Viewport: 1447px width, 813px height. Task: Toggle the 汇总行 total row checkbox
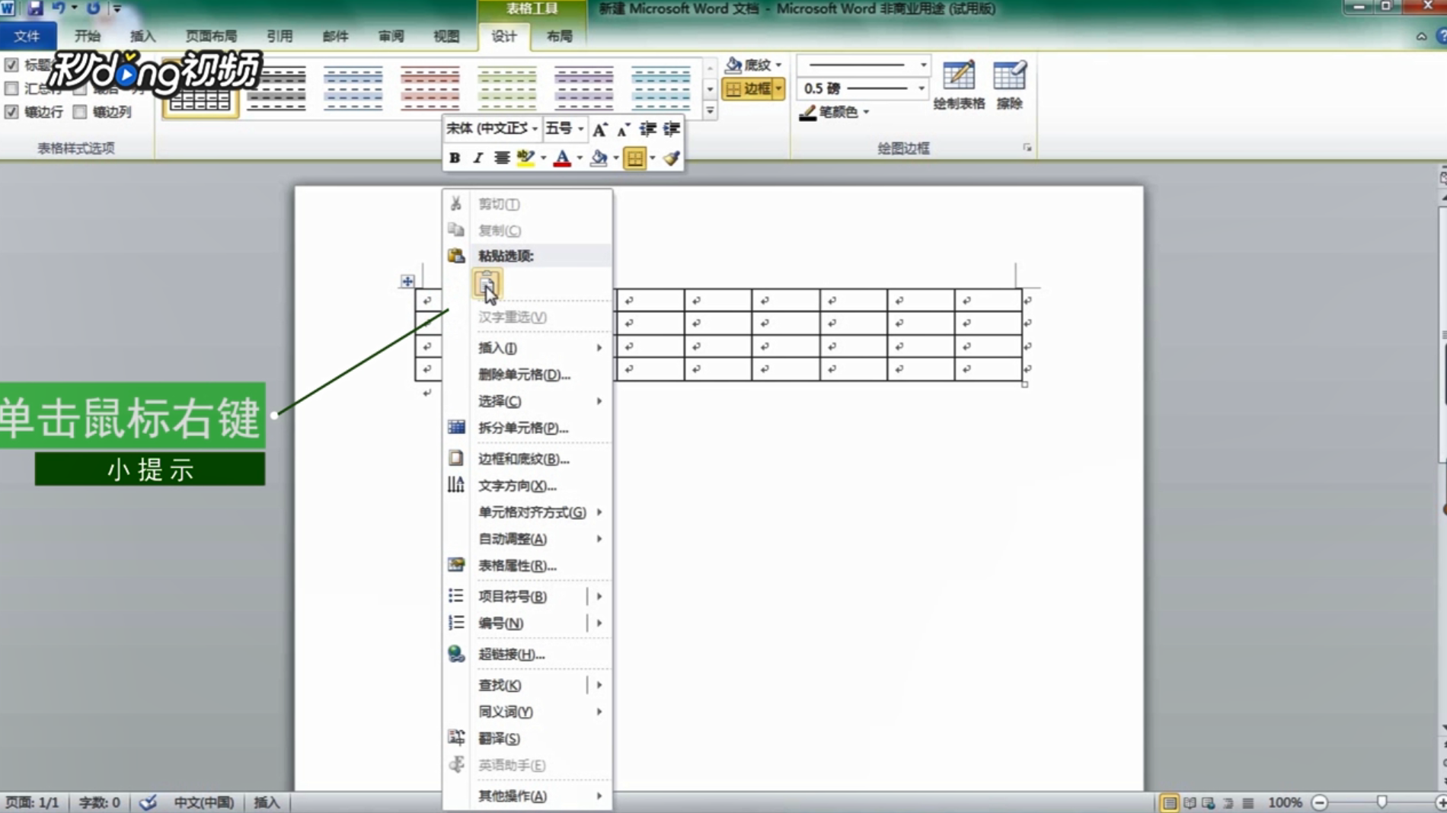[11, 88]
